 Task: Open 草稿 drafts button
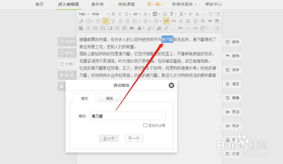tap(232, 98)
